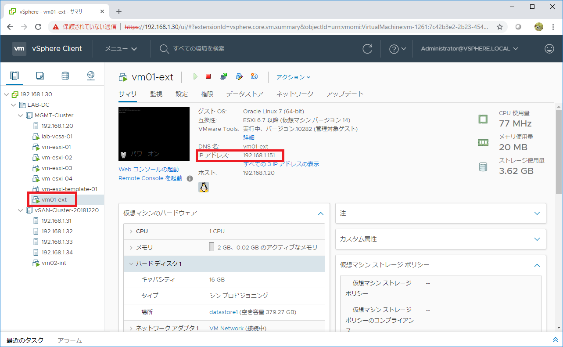Go back in browser history

pyautogui.click(x=10, y=27)
